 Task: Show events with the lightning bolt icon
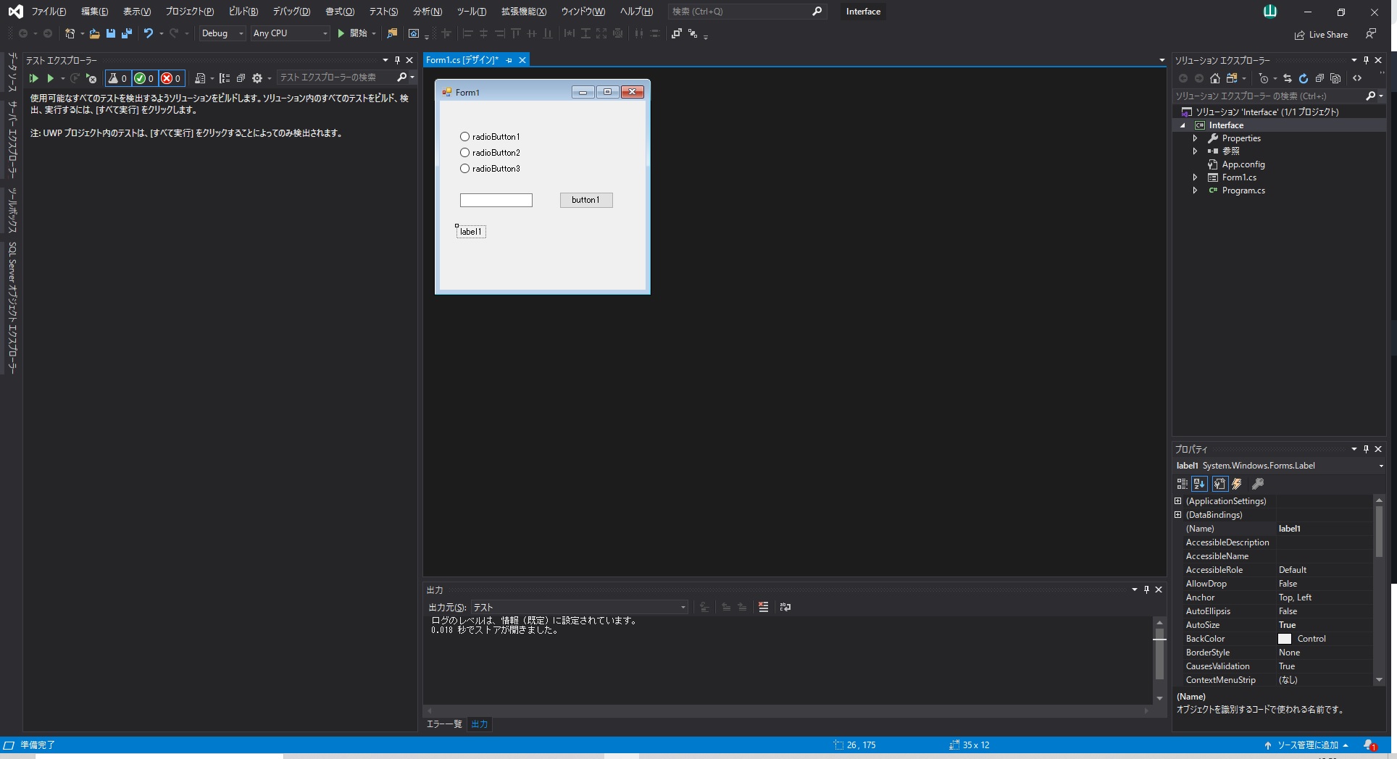coord(1238,484)
